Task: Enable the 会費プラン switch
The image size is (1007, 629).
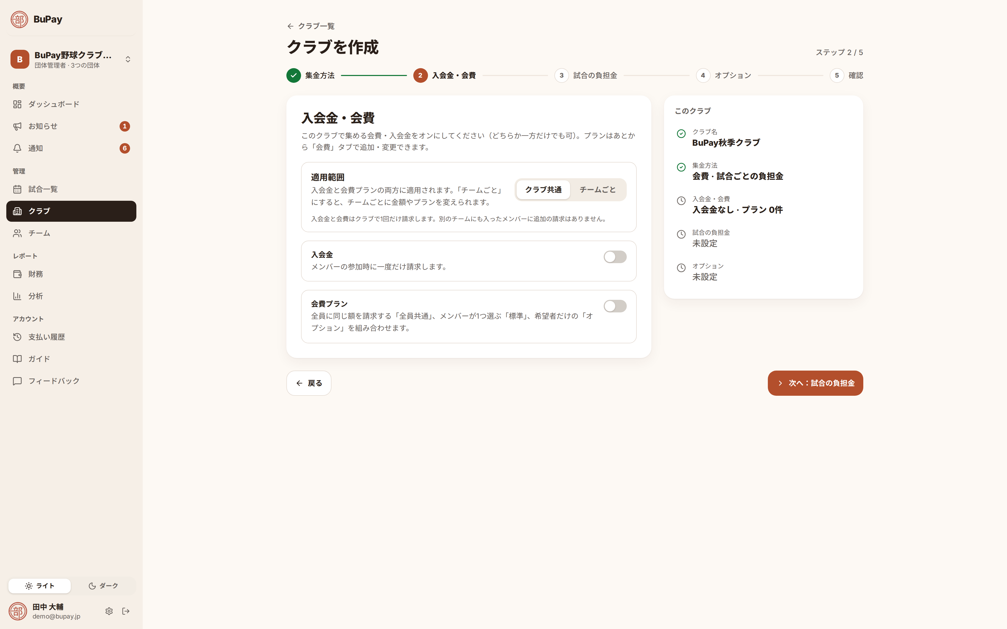Action: coord(615,306)
